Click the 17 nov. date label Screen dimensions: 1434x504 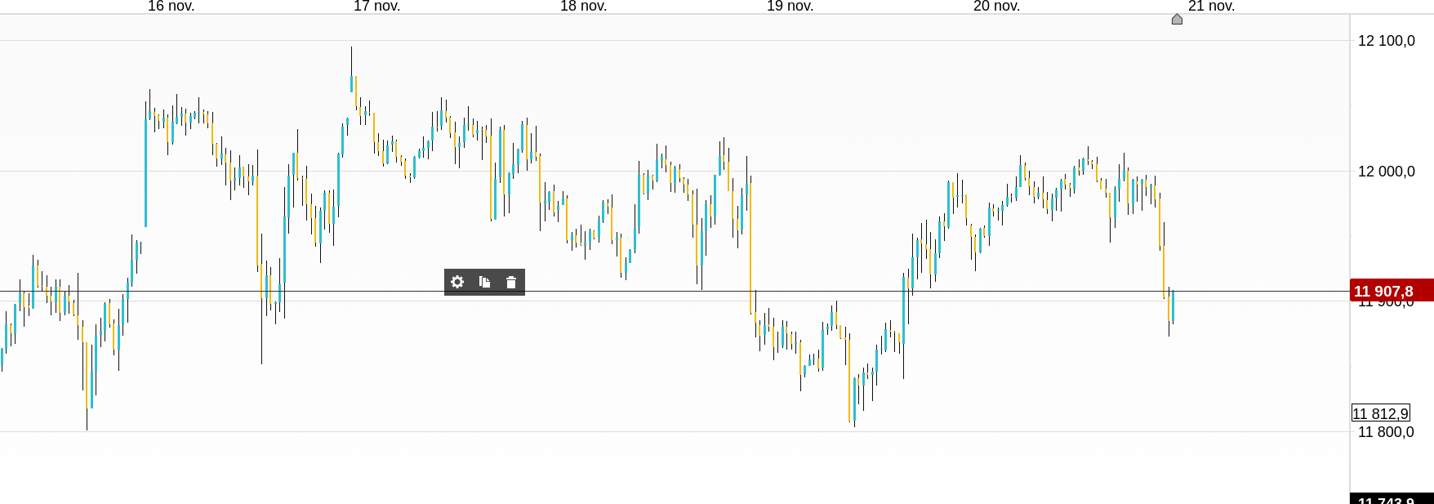pos(376,7)
